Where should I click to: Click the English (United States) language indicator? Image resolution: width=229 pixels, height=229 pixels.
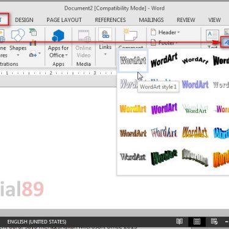37,222
